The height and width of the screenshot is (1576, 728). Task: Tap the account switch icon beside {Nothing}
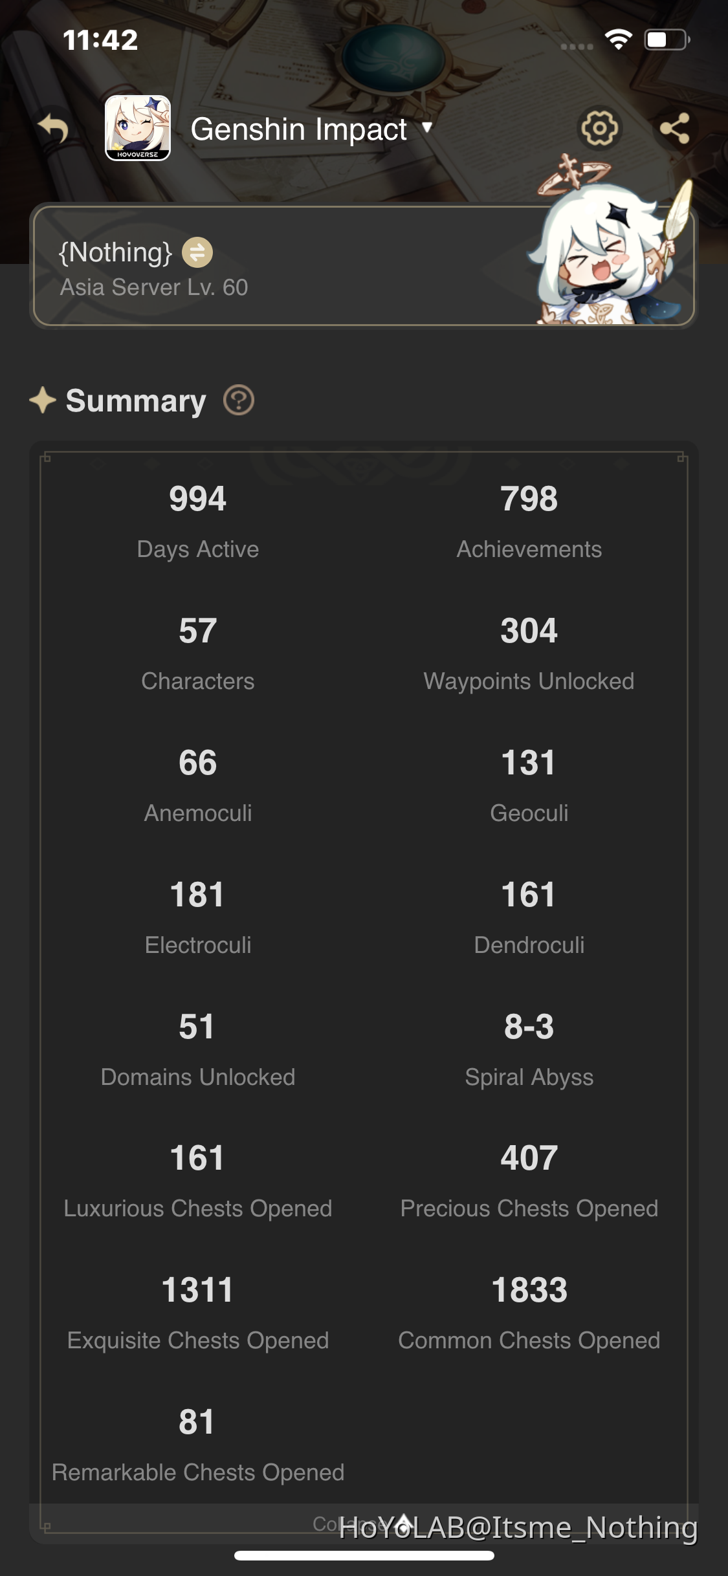(x=197, y=252)
